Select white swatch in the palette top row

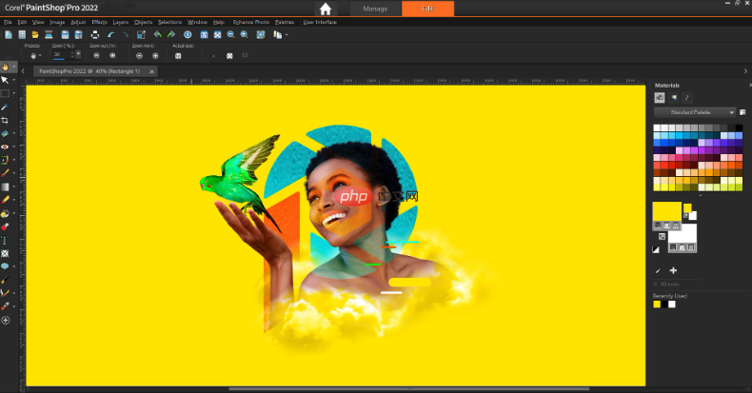click(x=657, y=128)
